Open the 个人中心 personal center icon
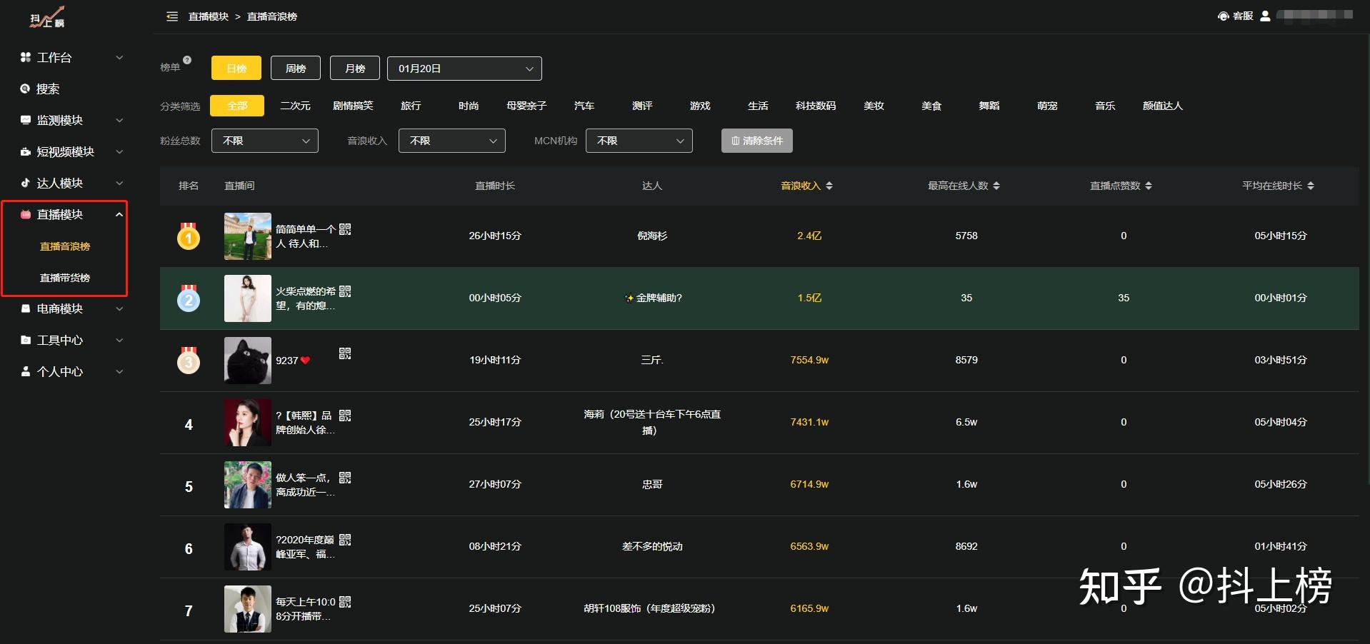This screenshot has height=644, width=1370. (24, 371)
